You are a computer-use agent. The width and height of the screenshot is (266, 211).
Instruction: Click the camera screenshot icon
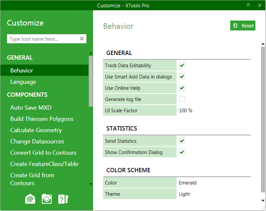[47, 199]
